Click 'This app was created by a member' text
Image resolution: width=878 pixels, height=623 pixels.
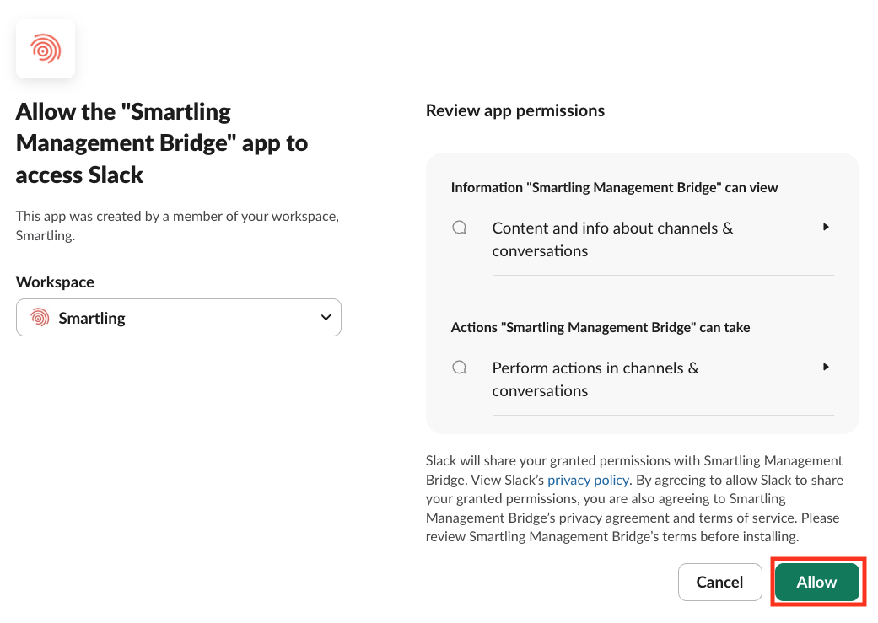pyautogui.click(x=177, y=226)
